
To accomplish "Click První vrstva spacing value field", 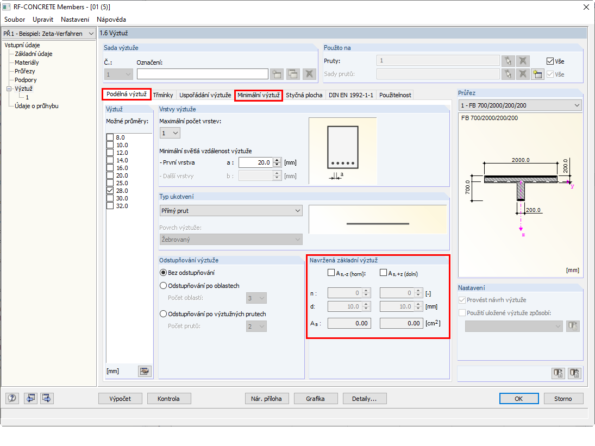I will point(256,162).
